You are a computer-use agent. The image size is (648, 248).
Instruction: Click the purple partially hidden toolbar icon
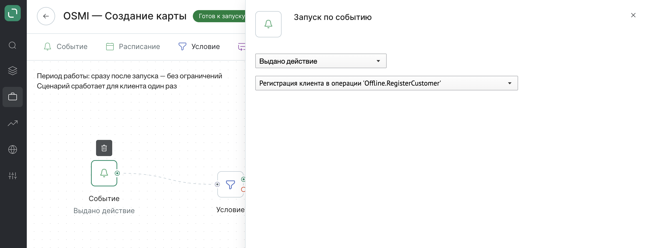242,47
